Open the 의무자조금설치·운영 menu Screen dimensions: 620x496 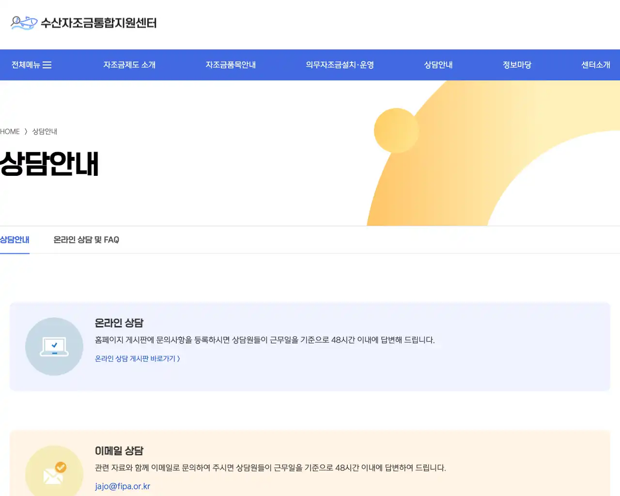coord(340,64)
